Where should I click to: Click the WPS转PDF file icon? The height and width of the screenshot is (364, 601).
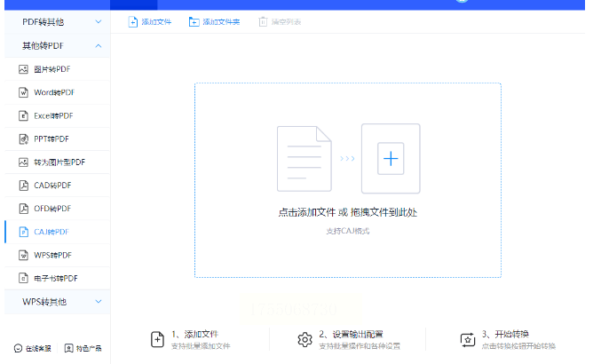pos(23,255)
